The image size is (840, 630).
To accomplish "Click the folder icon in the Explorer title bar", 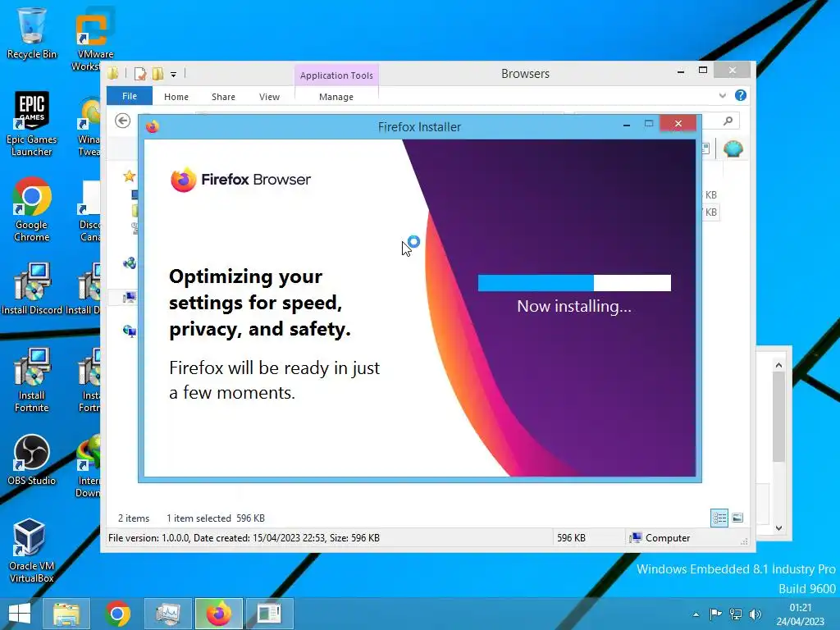I will (113, 73).
